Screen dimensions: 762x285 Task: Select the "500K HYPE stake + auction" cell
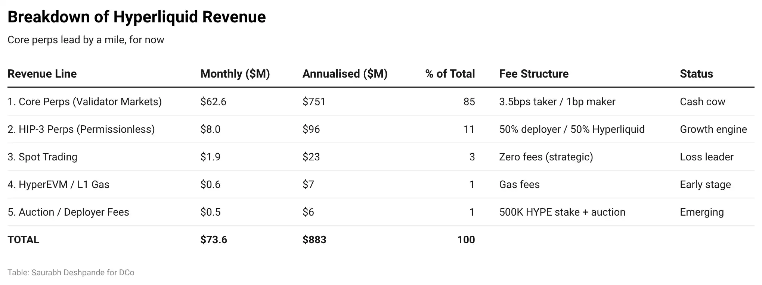tap(562, 212)
